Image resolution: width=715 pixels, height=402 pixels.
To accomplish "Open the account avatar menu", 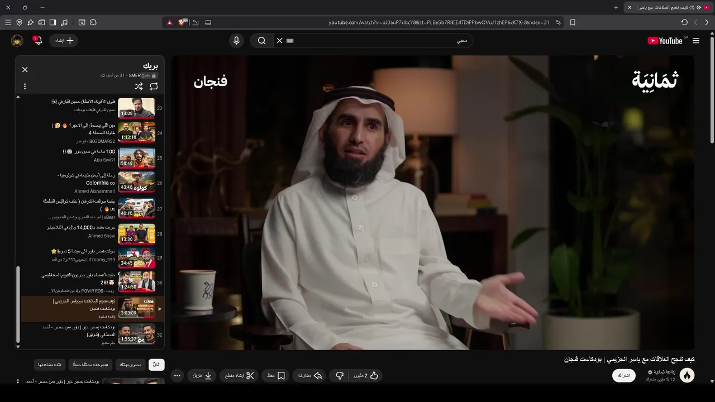I will 17,41.
